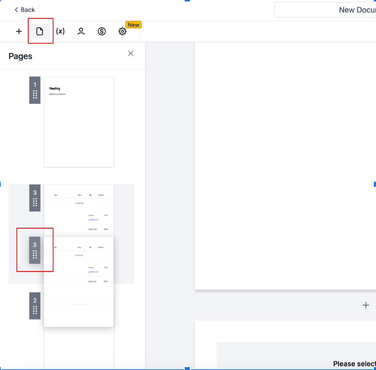Open the pricing dollar icon
Image resolution: width=376 pixels, height=370 pixels.
pos(101,31)
